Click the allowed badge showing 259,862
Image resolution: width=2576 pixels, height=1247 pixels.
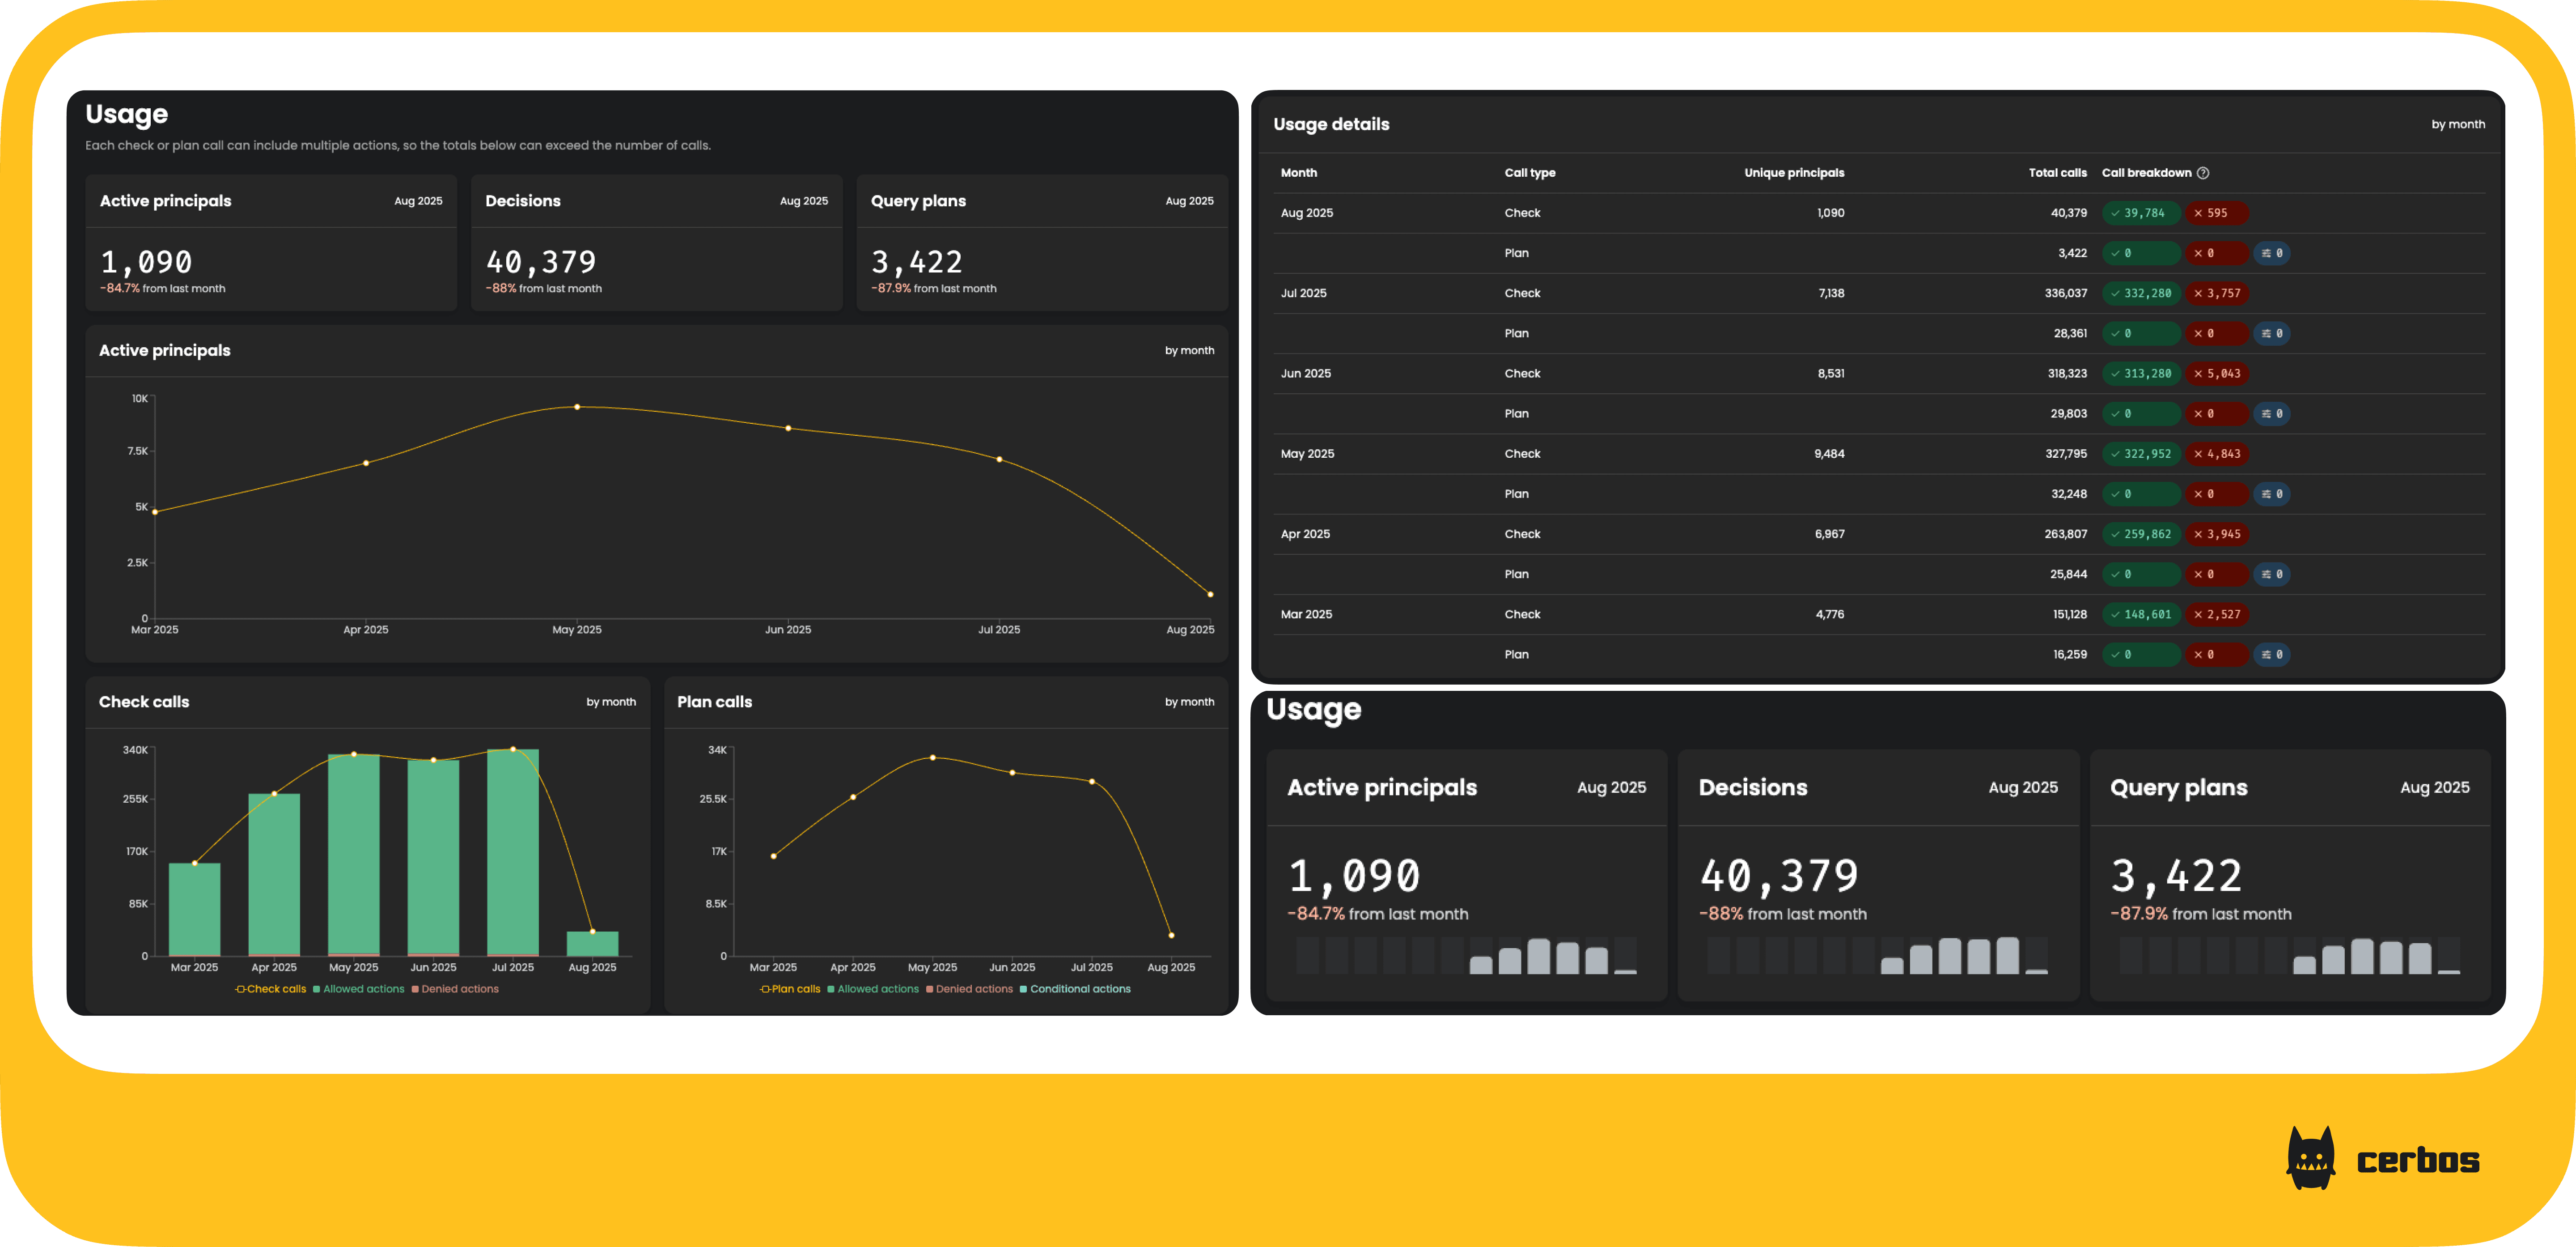click(2140, 534)
